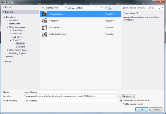This screenshot has width=166, height=114.
Task: Click the Browse... button
Action: (127, 96)
